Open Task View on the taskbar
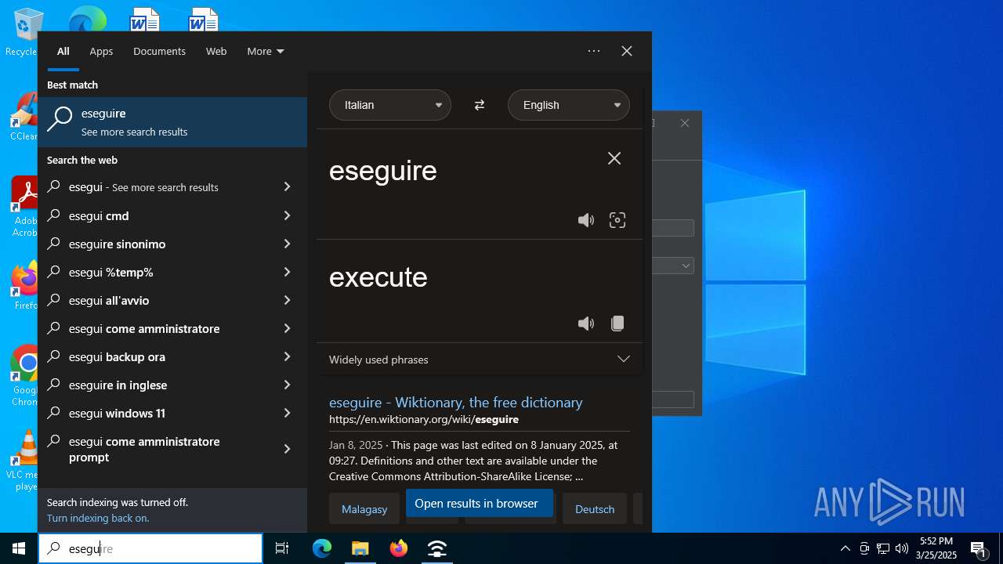This screenshot has width=1003, height=564. [282, 548]
